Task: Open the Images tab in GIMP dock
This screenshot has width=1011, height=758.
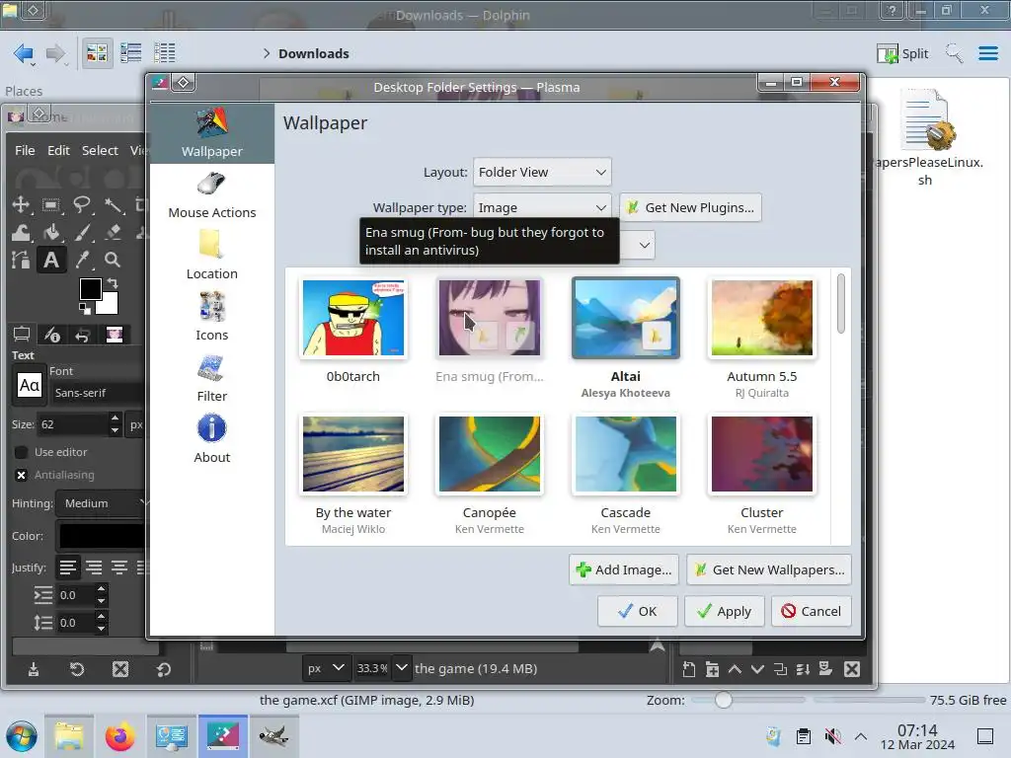Action: click(115, 335)
